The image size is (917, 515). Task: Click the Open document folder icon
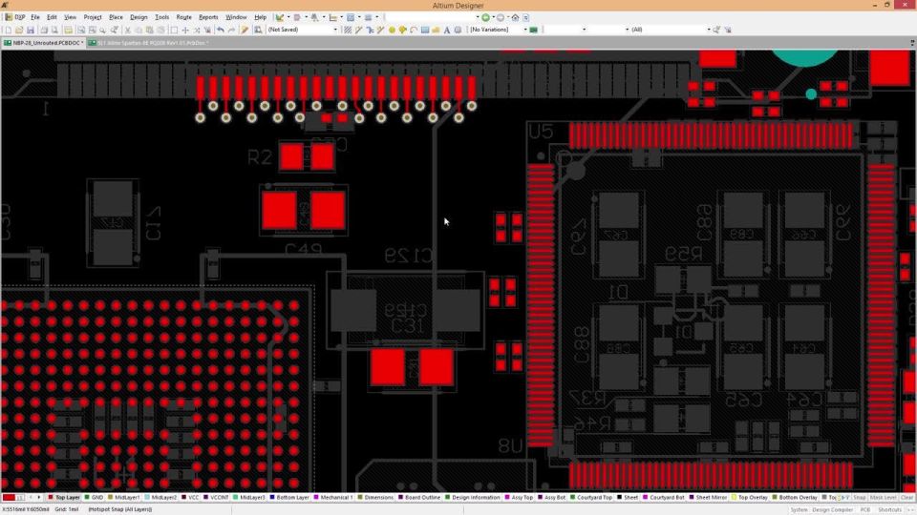click(x=19, y=30)
